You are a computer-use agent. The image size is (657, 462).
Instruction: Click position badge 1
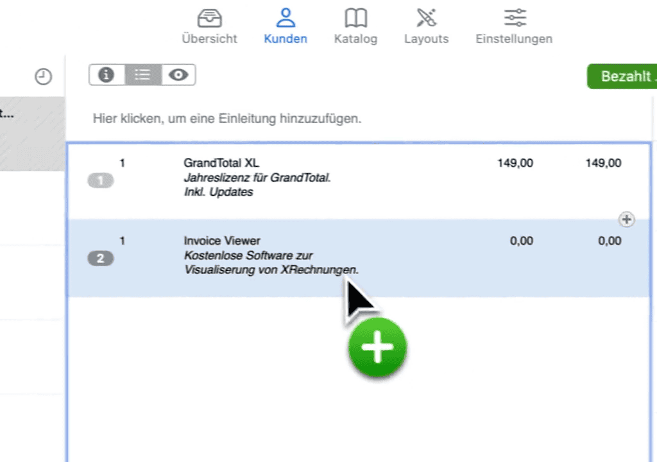click(x=100, y=181)
